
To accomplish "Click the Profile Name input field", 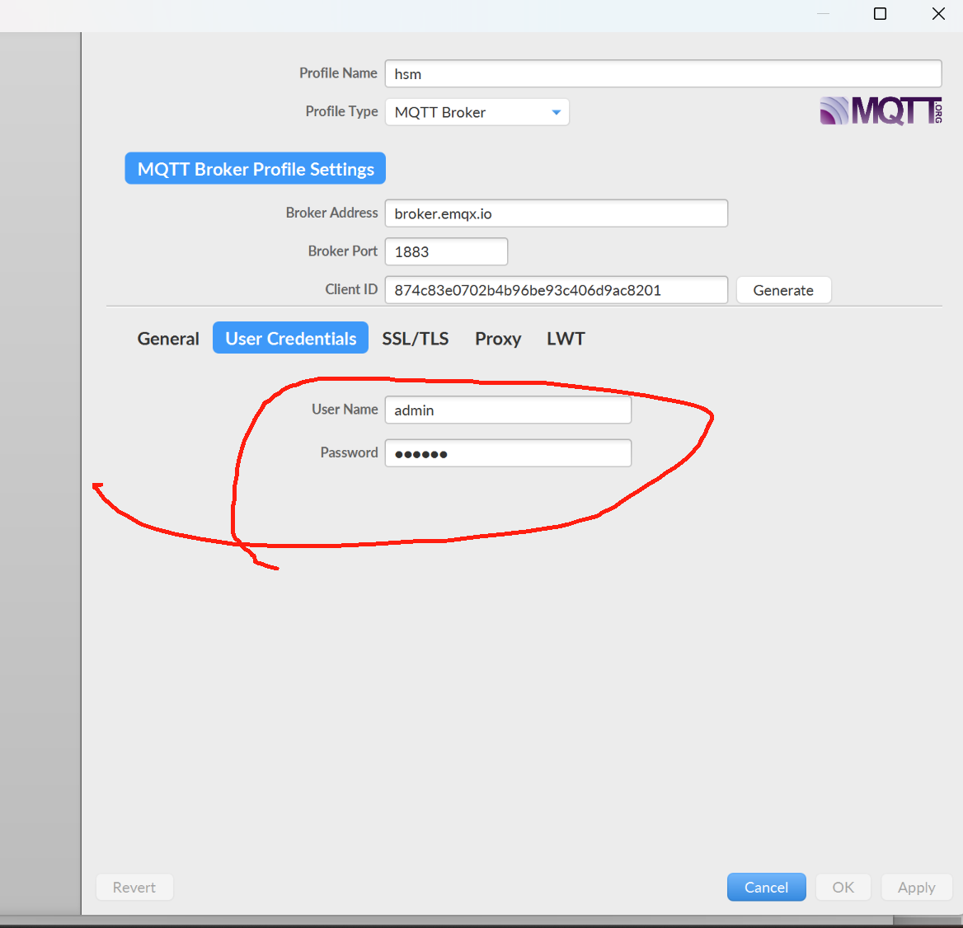I will tap(663, 73).
